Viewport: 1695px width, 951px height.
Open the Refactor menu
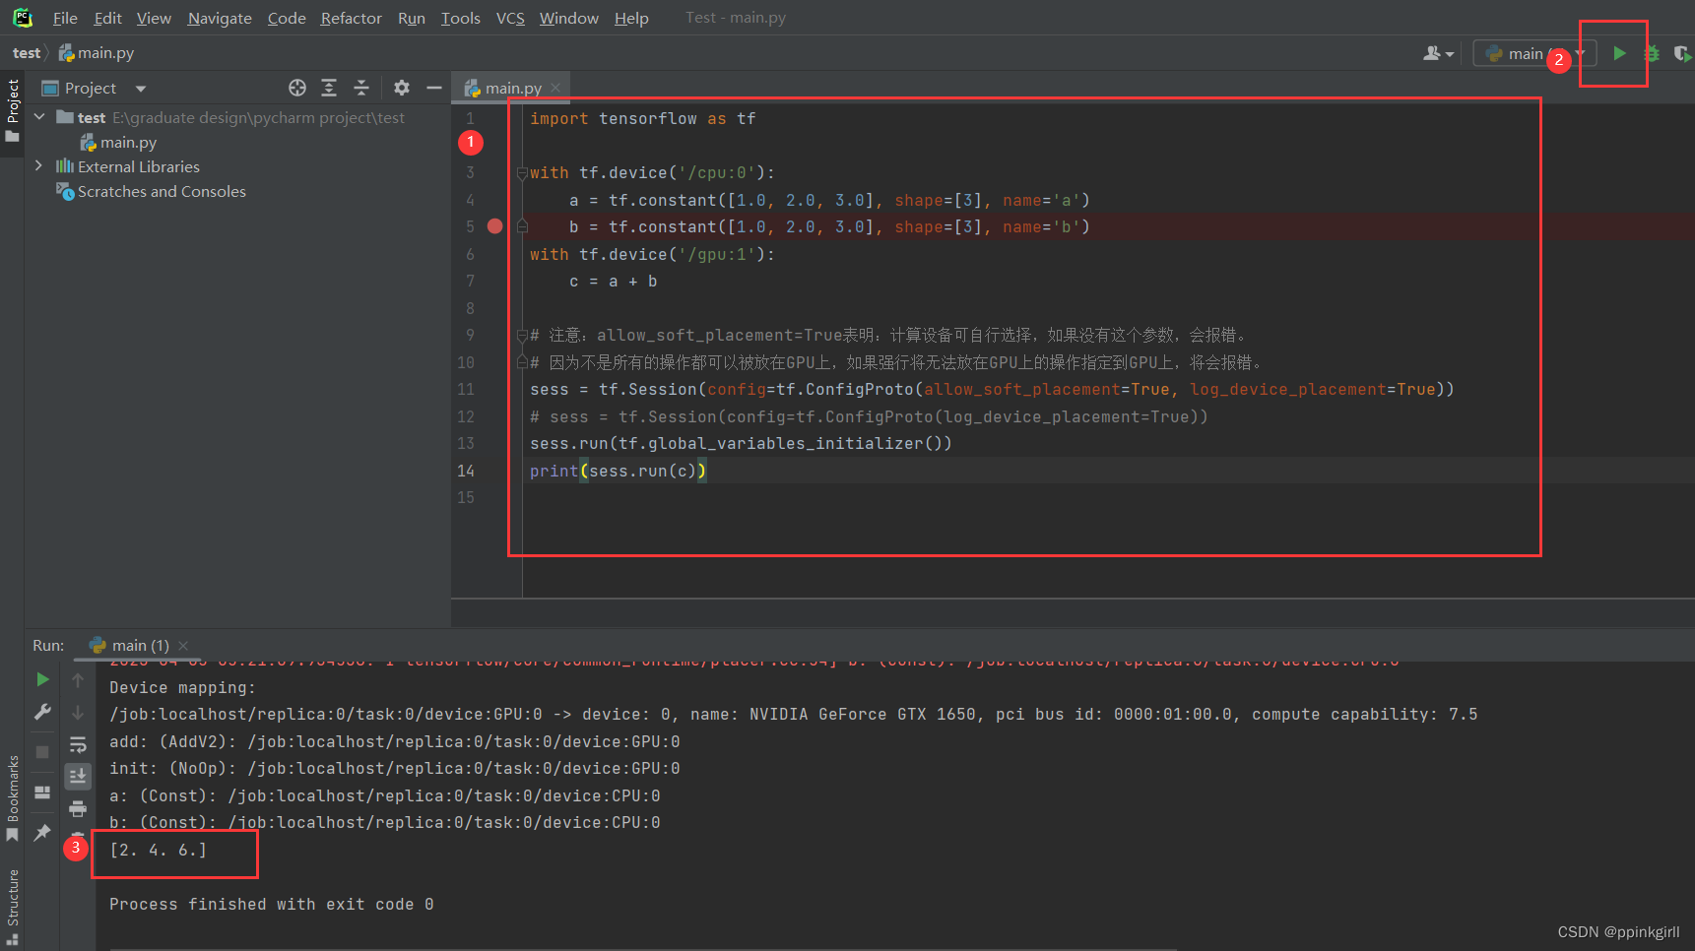pyautogui.click(x=351, y=18)
